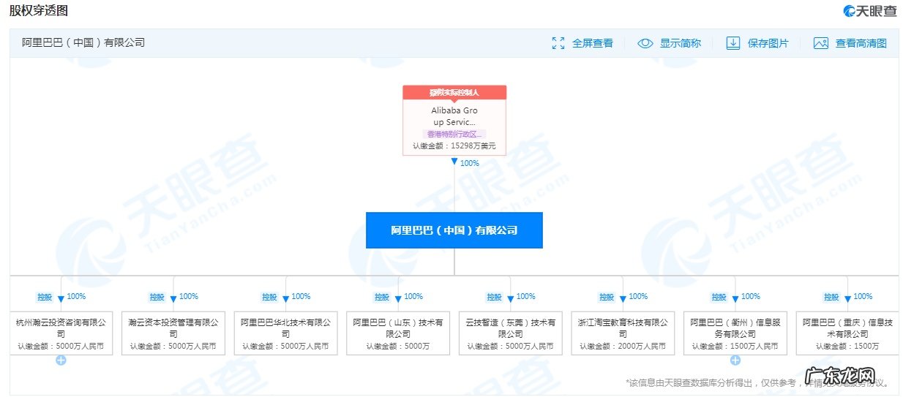Open 阿里巴巴（山东）技术有限公司 card
Viewport: 903px width, 397px height.
pyautogui.click(x=398, y=333)
